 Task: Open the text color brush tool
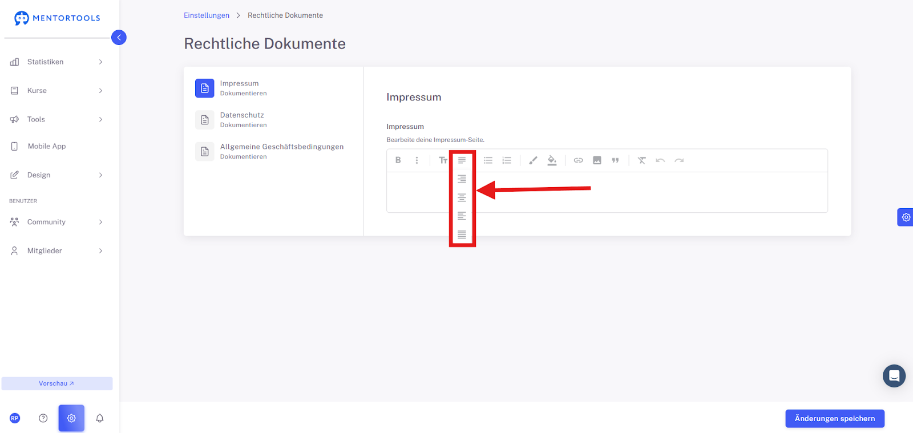pyautogui.click(x=533, y=160)
